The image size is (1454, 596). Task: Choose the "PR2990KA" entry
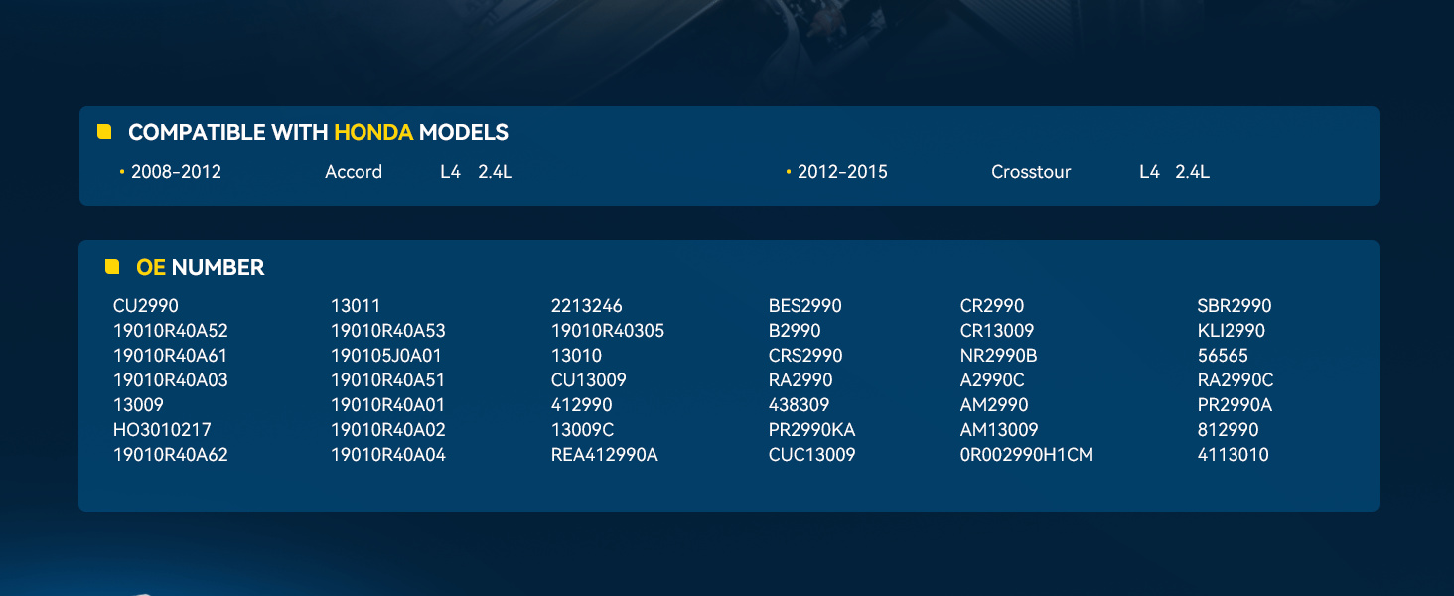[812, 430]
